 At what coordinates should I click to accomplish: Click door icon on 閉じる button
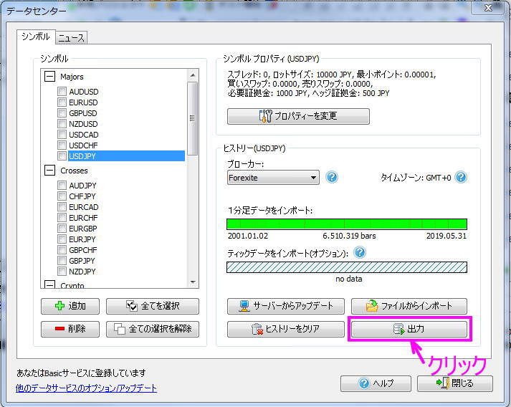click(443, 383)
